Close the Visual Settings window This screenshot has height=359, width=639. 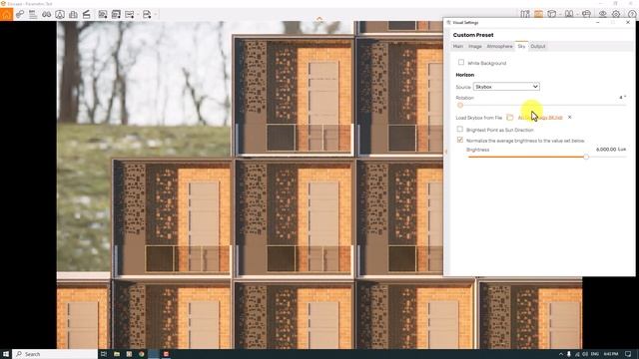(628, 22)
